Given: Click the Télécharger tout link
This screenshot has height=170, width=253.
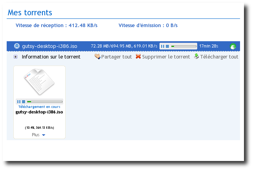Looking at the screenshot, I should 219,57.
